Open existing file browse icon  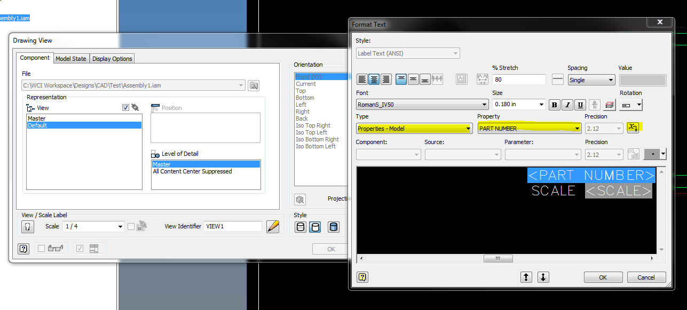(x=254, y=85)
